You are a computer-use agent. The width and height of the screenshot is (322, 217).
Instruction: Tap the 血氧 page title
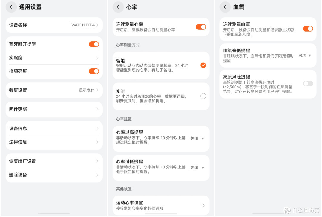click(239, 7)
